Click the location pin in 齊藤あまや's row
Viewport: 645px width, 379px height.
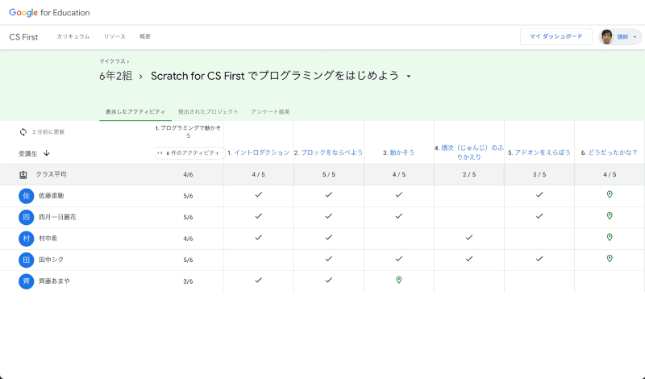point(398,281)
